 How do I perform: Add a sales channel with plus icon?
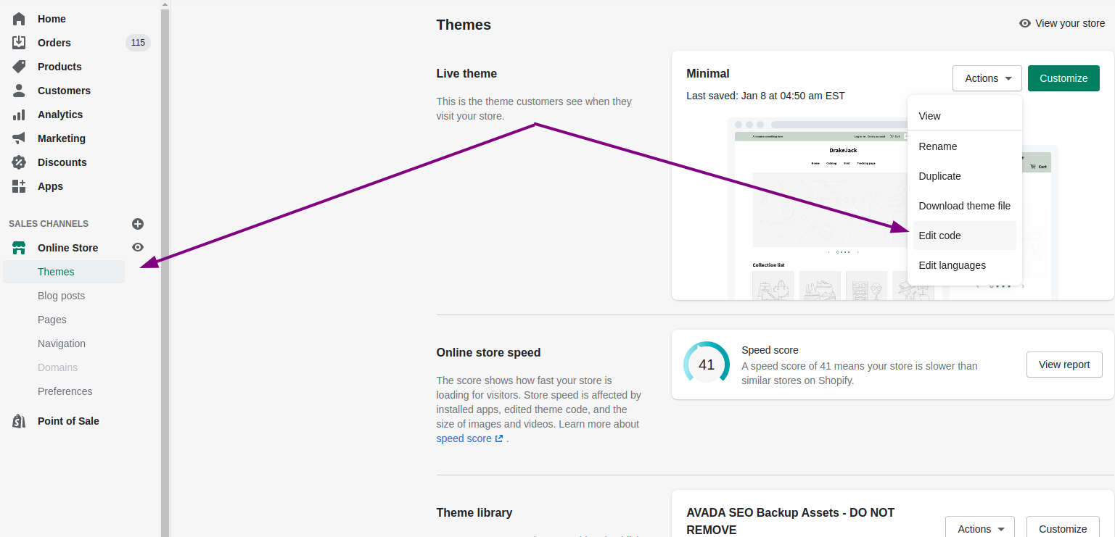coord(138,224)
